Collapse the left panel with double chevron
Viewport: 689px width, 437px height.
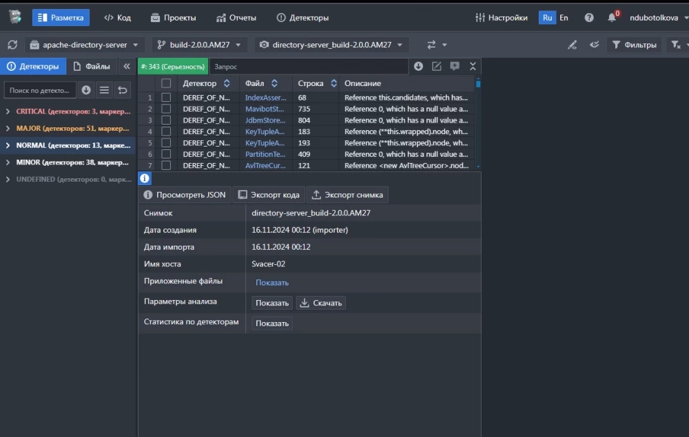[x=127, y=67]
